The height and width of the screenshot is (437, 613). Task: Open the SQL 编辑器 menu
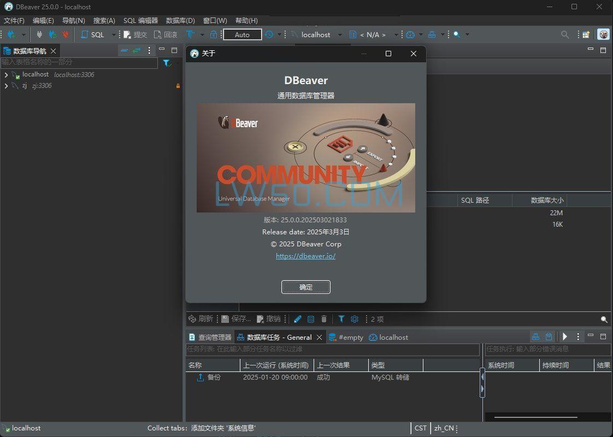click(x=140, y=20)
